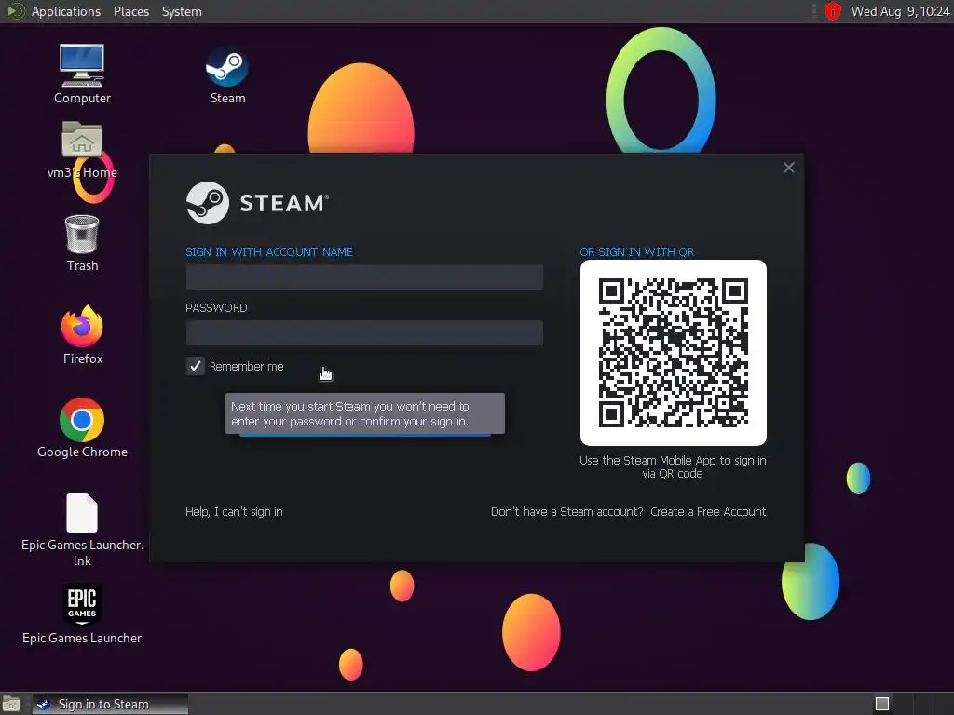
Task: Click the Sign in to Steam taskbar button
Action: click(110, 704)
